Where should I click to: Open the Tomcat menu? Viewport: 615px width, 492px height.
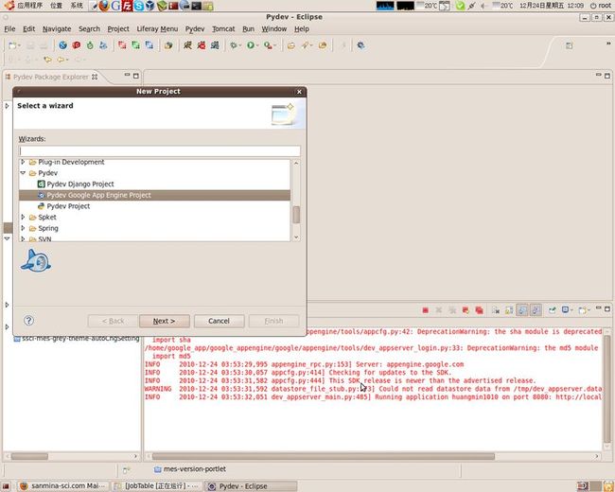(223, 29)
